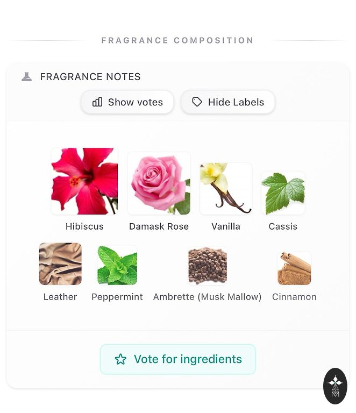Click the Vanilla ingredient image
Viewport: 356px width, 413px height.
click(226, 189)
